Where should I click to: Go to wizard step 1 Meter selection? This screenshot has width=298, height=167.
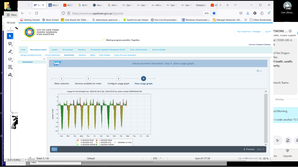tap(62, 79)
